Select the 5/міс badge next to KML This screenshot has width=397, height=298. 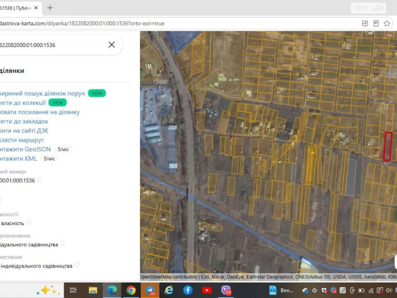point(49,159)
